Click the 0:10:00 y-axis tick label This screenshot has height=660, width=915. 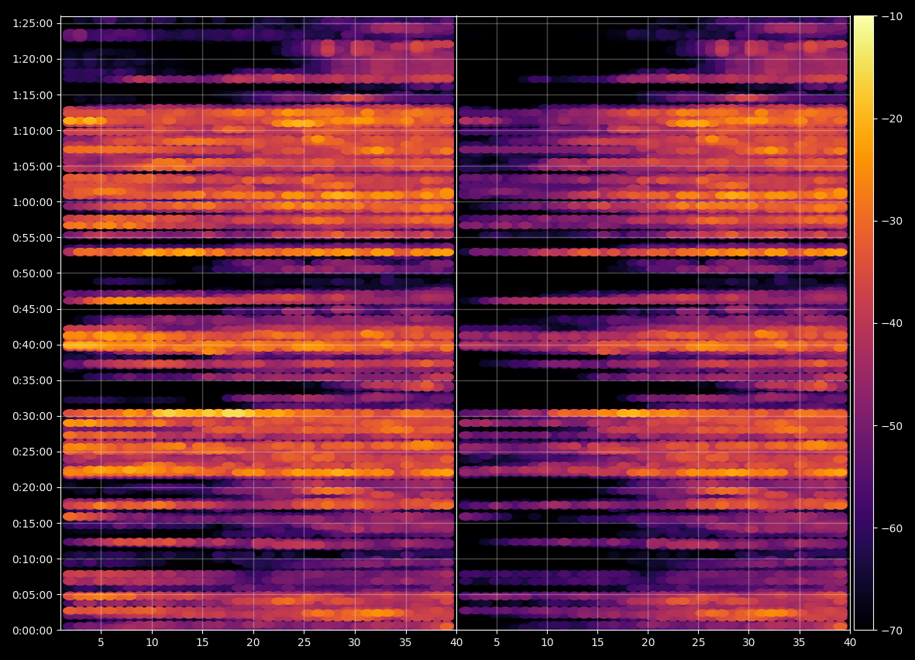(x=33, y=559)
